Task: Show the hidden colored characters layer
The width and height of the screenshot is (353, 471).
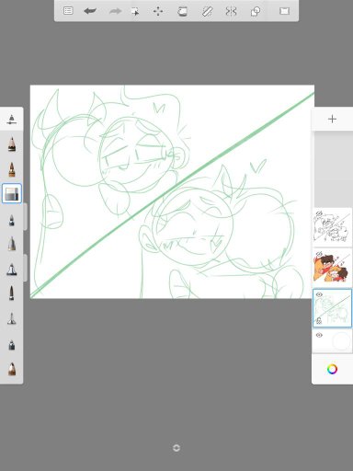Action: tap(319, 254)
